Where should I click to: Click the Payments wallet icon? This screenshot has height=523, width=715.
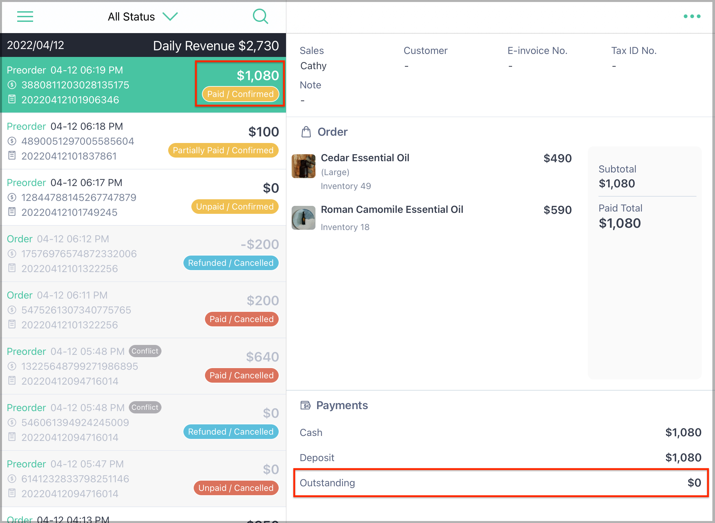point(306,405)
